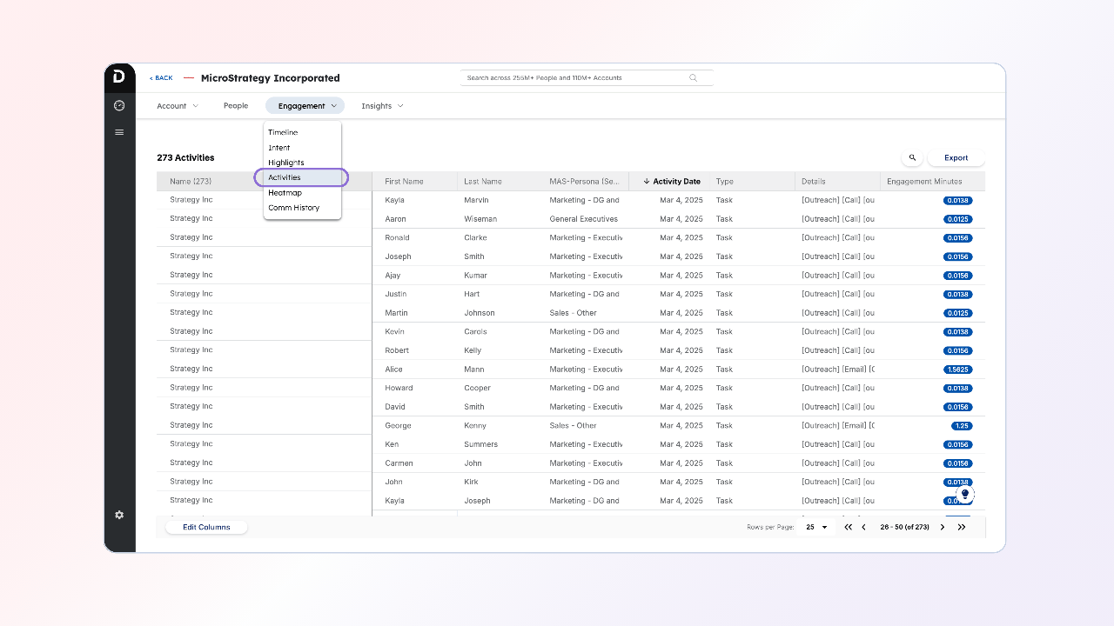The width and height of the screenshot is (1114, 626).
Task: Click the Export button
Action: point(956,158)
